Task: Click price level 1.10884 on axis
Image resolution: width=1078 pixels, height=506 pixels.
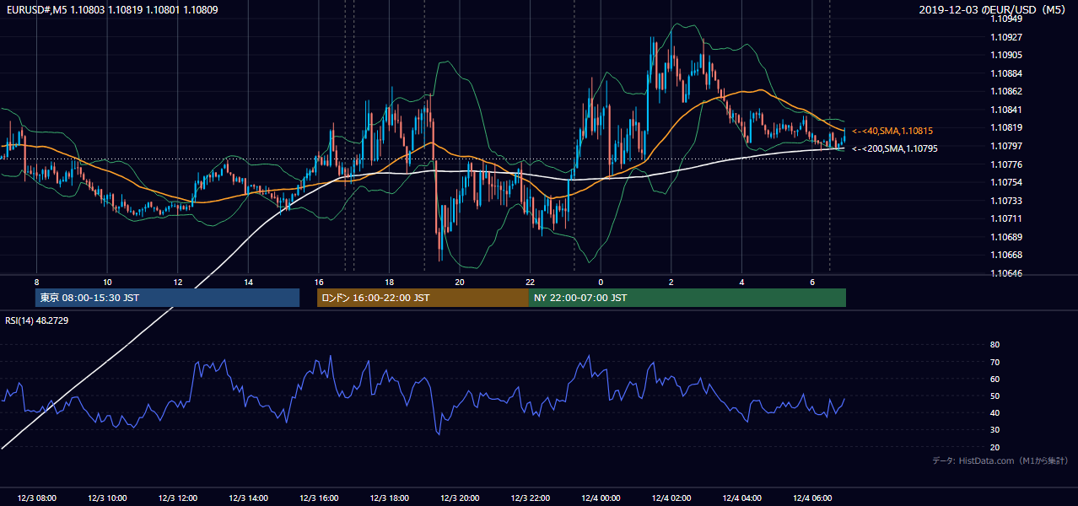Action: pos(1005,73)
